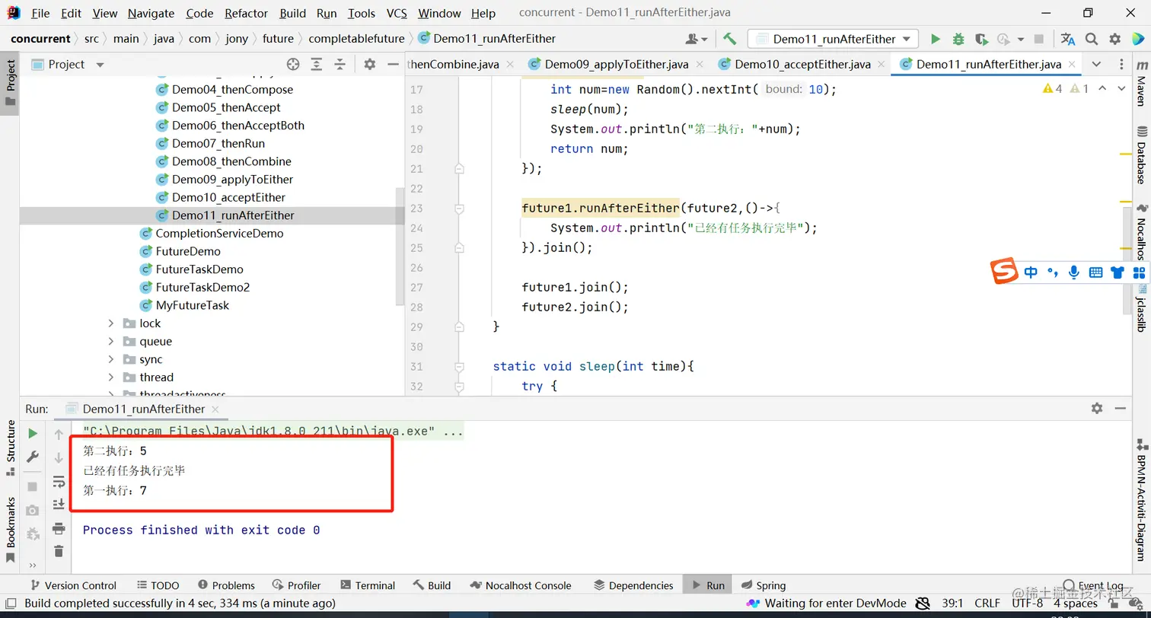Click the UTF-8 encoding indicator
The width and height of the screenshot is (1151, 618).
pos(1028,604)
